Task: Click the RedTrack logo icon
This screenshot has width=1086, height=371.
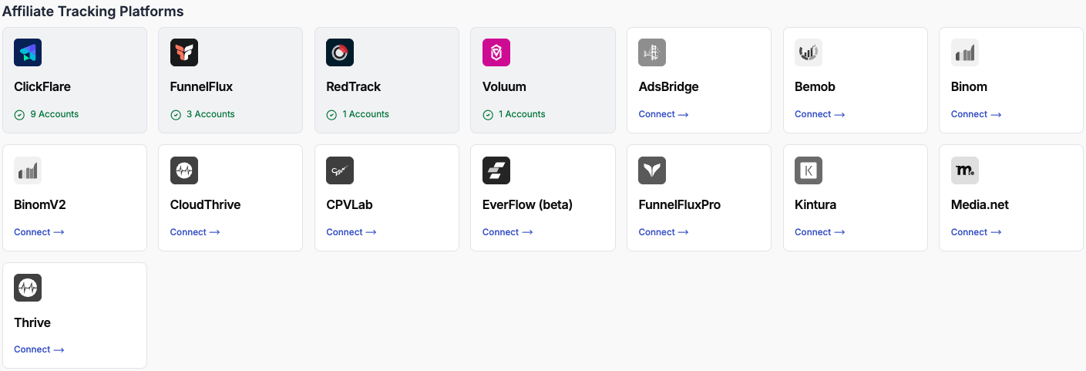Action: pos(340,52)
